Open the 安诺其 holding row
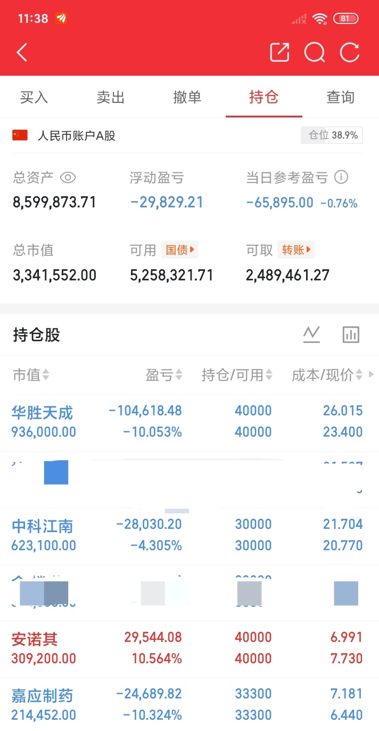 pos(190,649)
